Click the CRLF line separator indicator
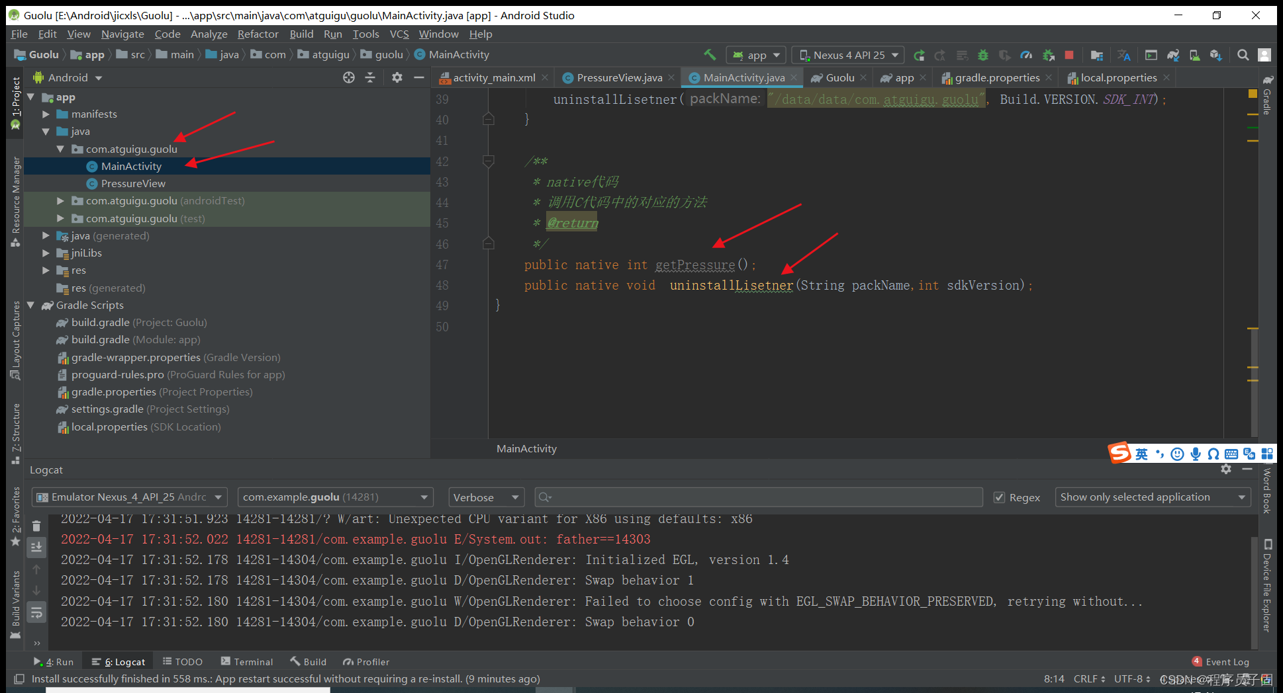The image size is (1283, 693). pos(1089,679)
